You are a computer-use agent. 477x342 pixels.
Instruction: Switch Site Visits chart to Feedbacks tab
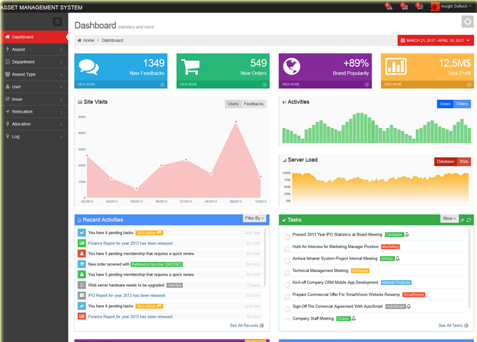253,104
